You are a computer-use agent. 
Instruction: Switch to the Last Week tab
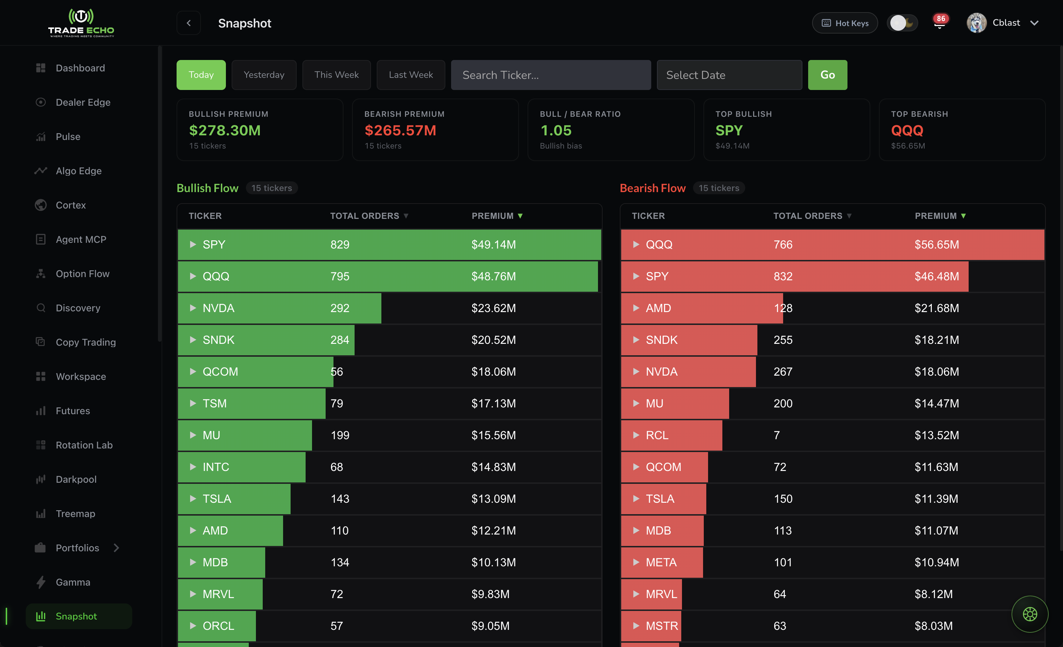411,75
